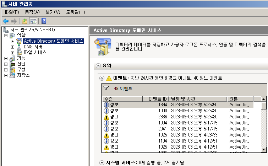Viewport: 268px width, 166px height.
Task: Click the info icon of event 1394
Action: point(106,105)
